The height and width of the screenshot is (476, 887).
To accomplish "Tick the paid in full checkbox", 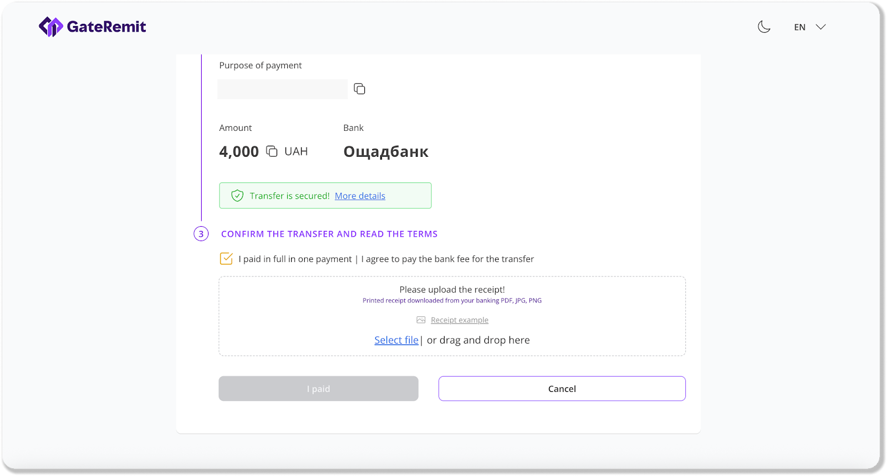I will [x=226, y=259].
